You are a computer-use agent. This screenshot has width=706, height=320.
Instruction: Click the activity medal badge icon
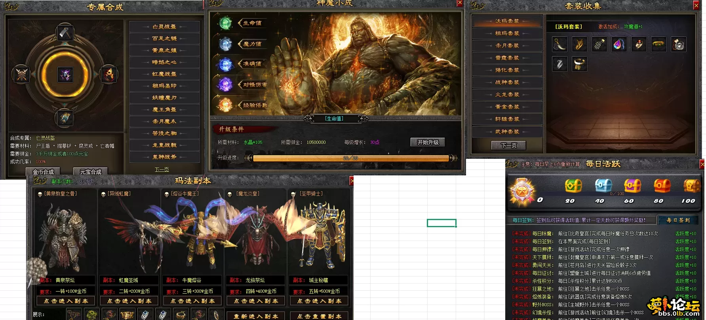pyautogui.click(x=521, y=192)
